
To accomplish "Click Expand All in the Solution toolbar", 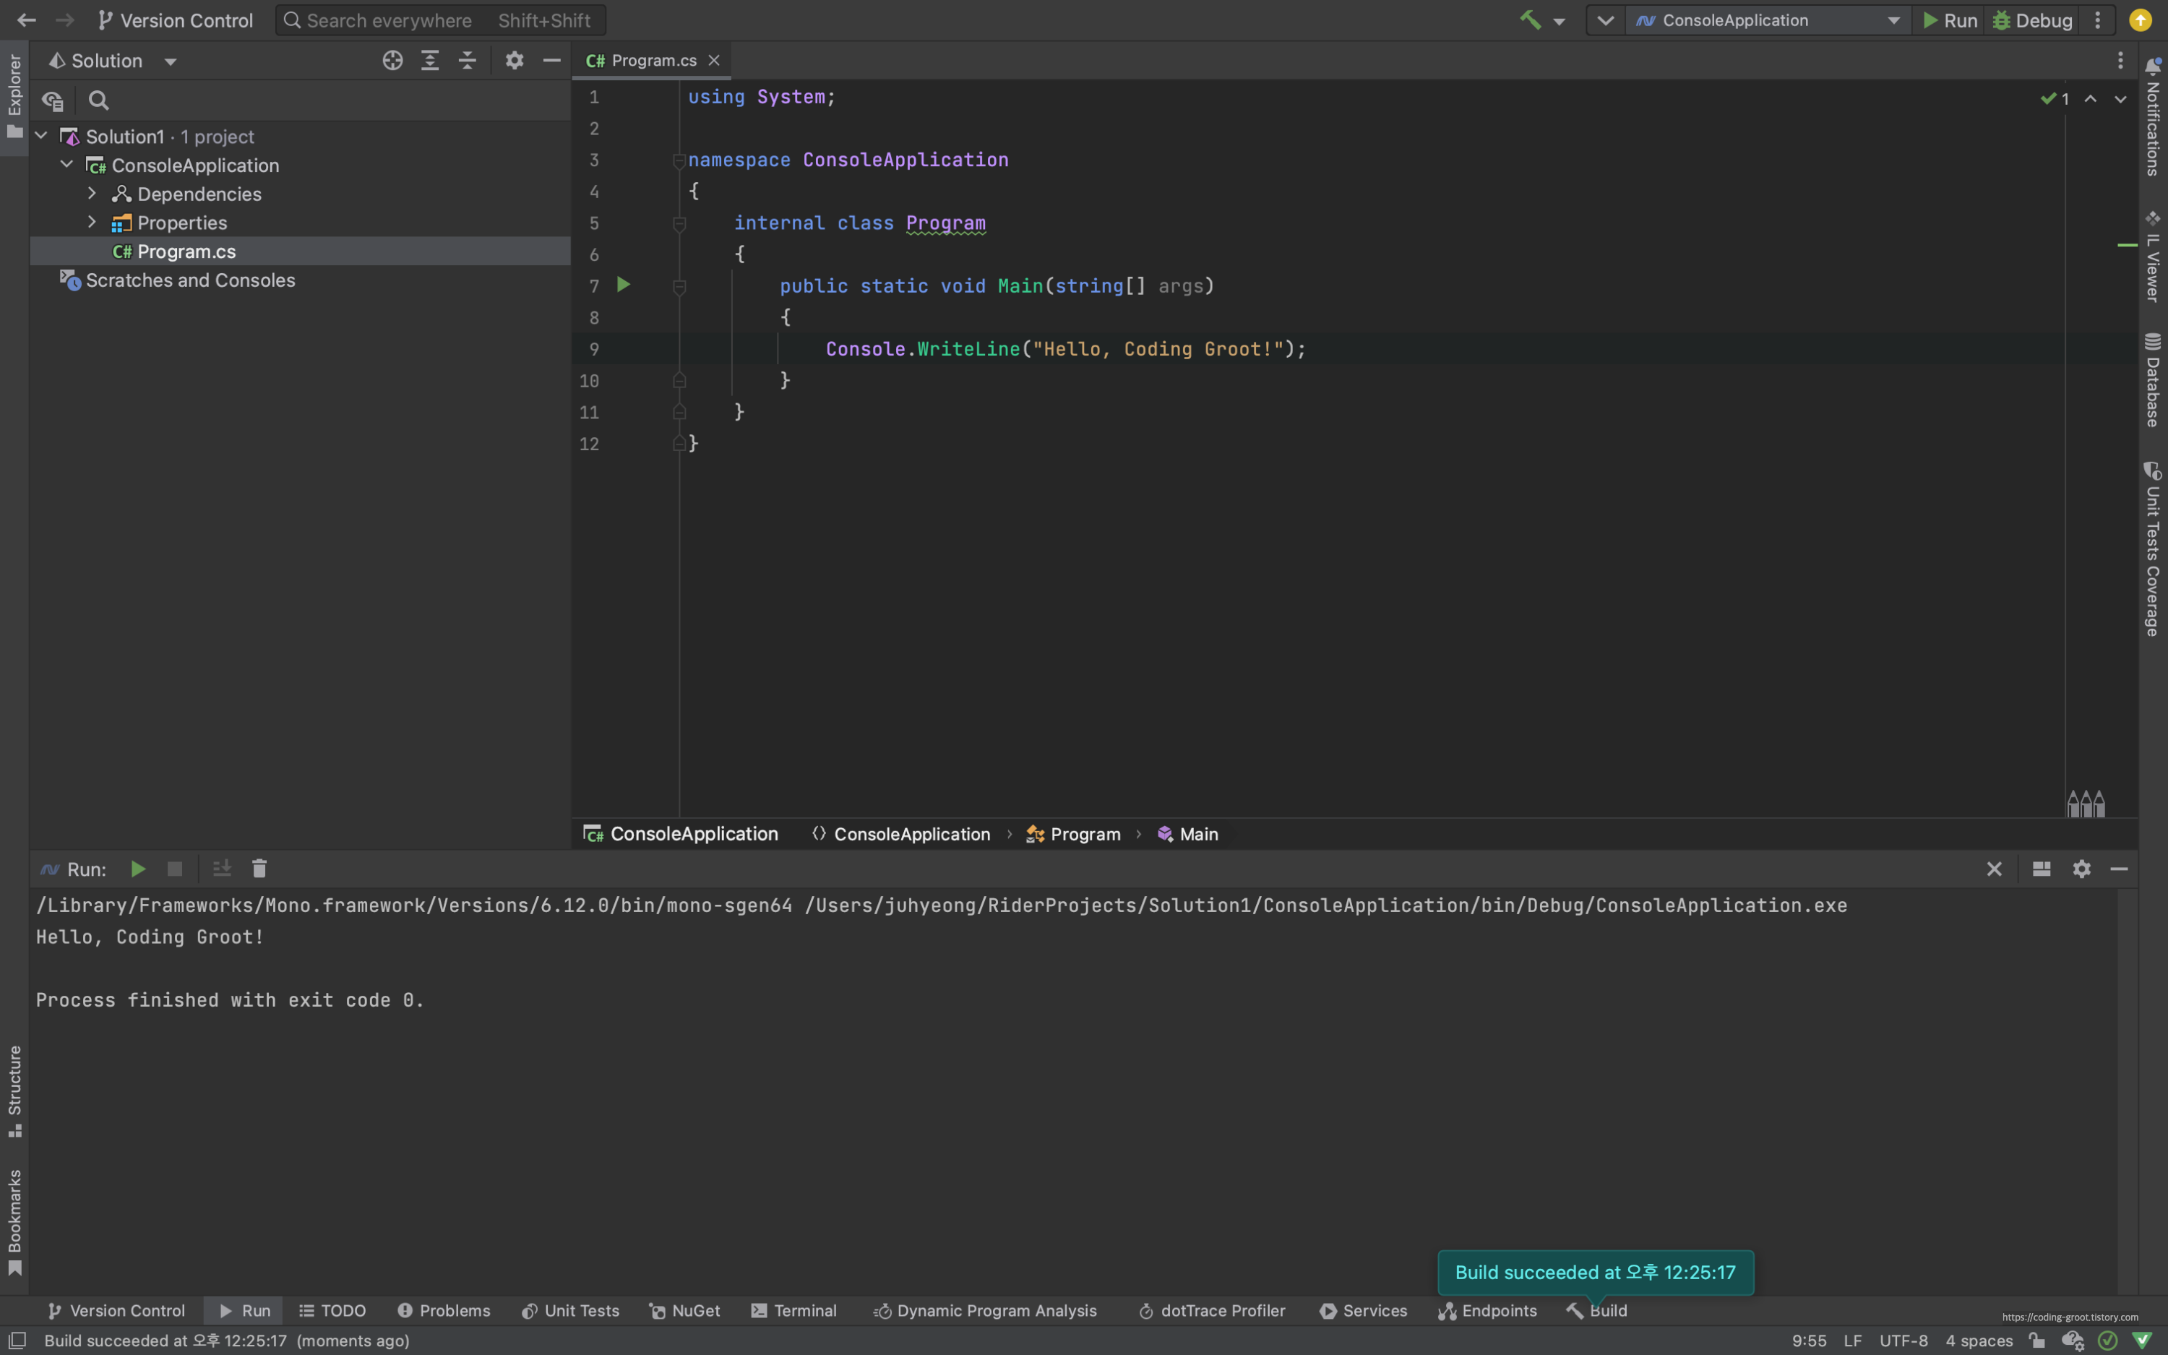I will [430, 60].
